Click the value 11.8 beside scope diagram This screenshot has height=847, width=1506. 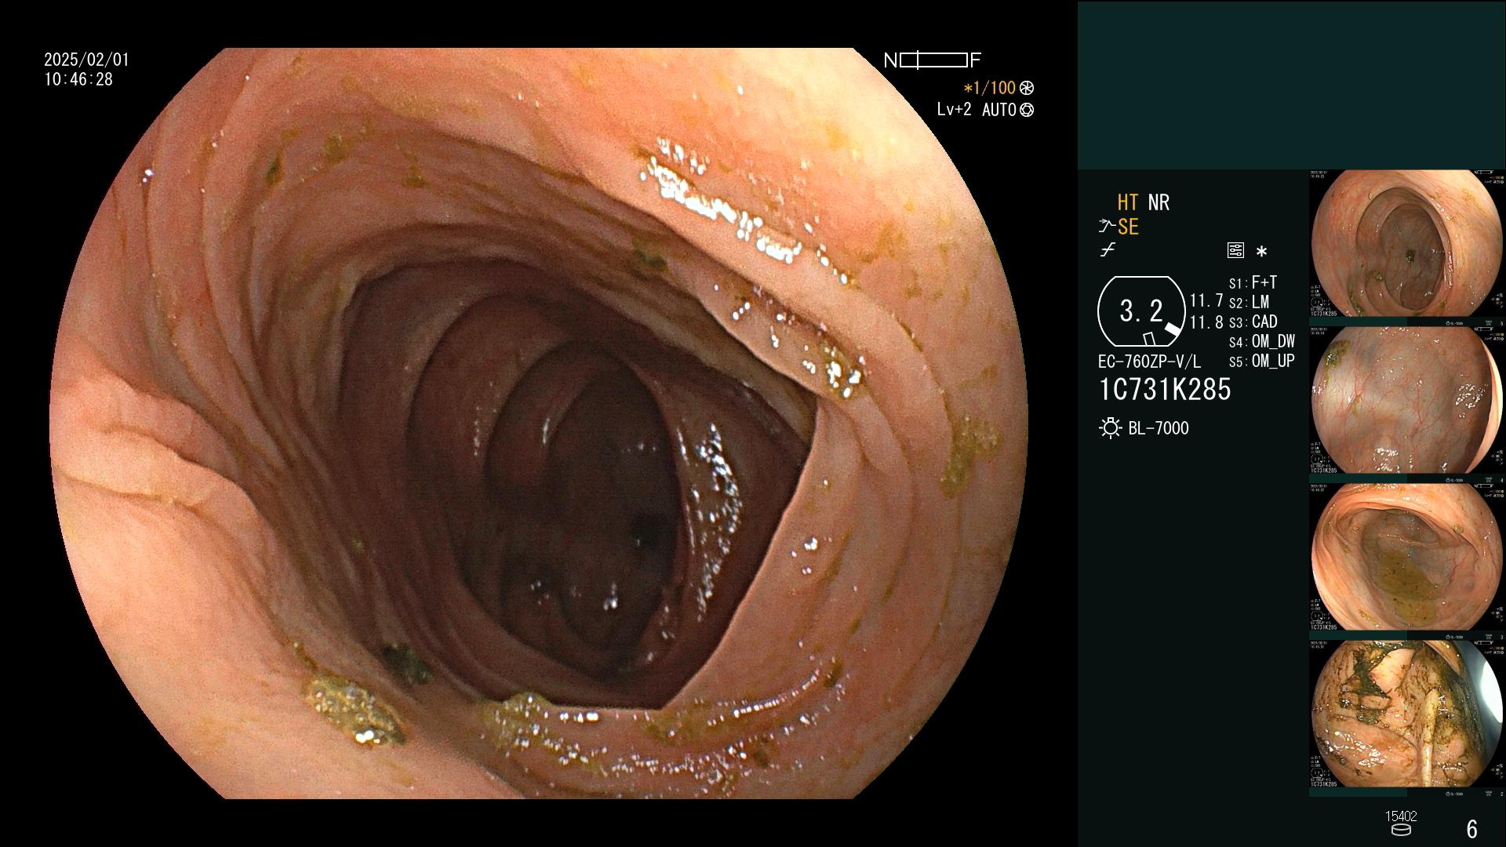1206,322
